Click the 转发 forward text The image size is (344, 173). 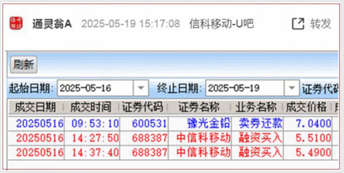(321, 24)
